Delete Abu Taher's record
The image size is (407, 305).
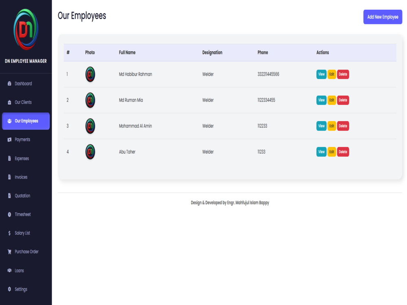pos(343,152)
